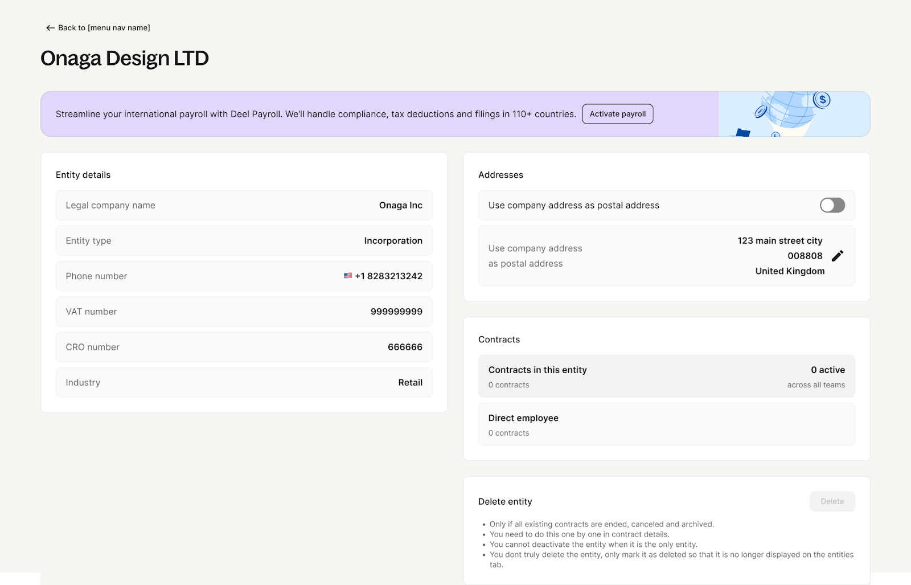
Task: Click the US flag phone icon
Action: (x=347, y=276)
